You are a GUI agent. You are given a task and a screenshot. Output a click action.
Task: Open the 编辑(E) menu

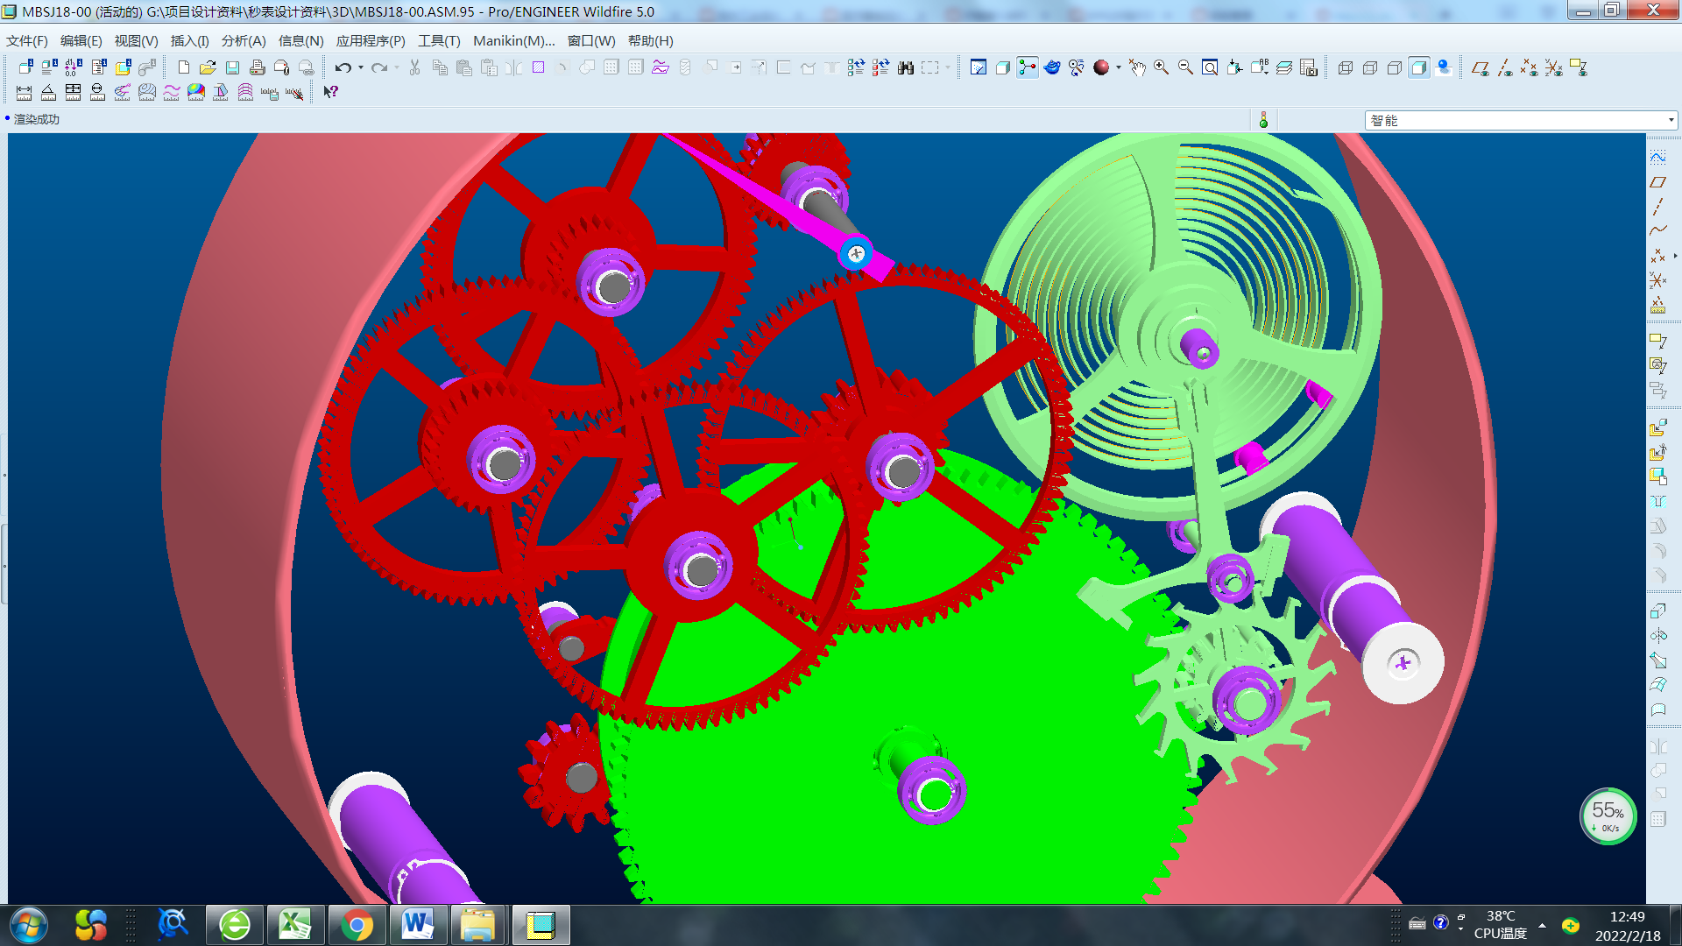pyautogui.click(x=81, y=41)
